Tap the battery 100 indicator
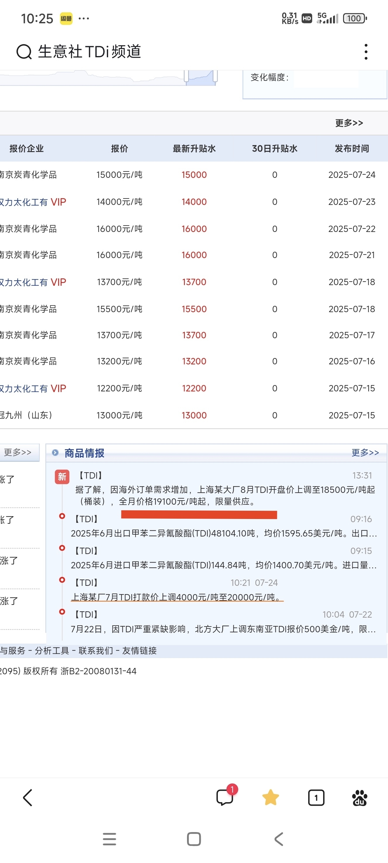The image size is (388, 863). tap(355, 18)
